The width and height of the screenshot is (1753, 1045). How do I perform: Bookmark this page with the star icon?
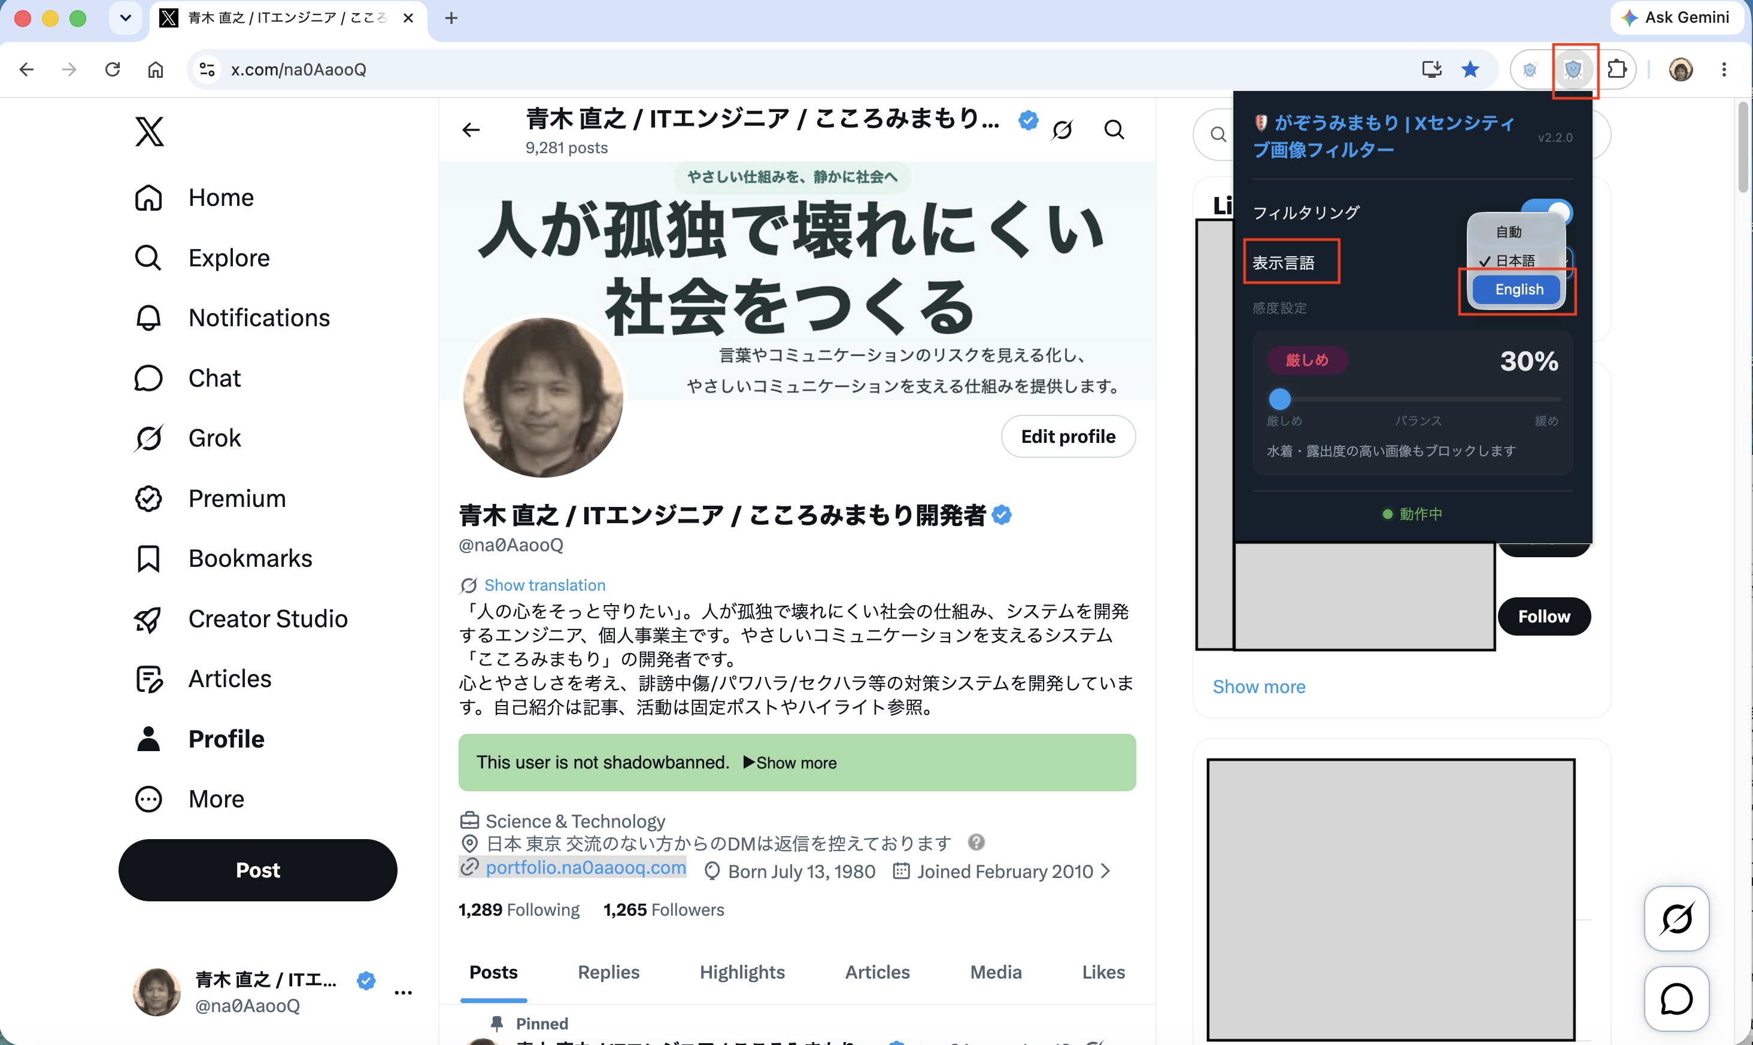pyautogui.click(x=1470, y=69)
